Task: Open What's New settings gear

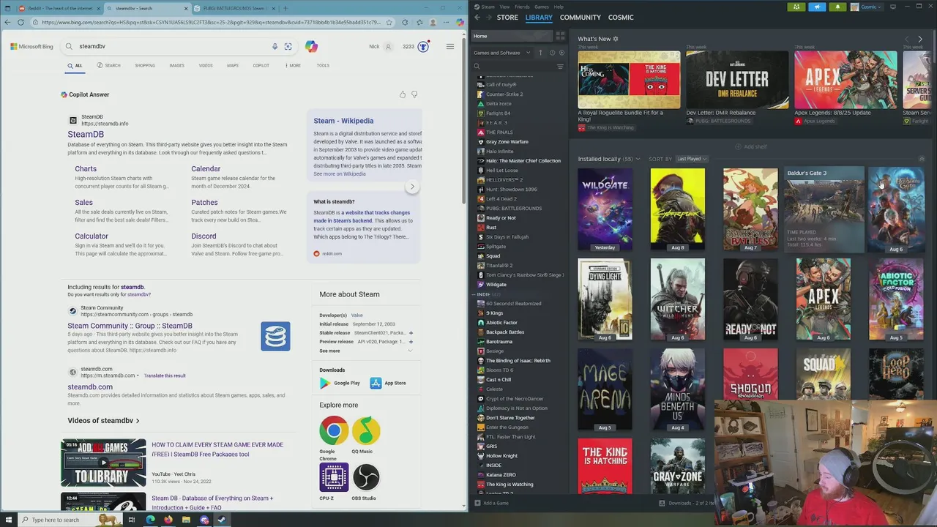Action: coord(616,39)
